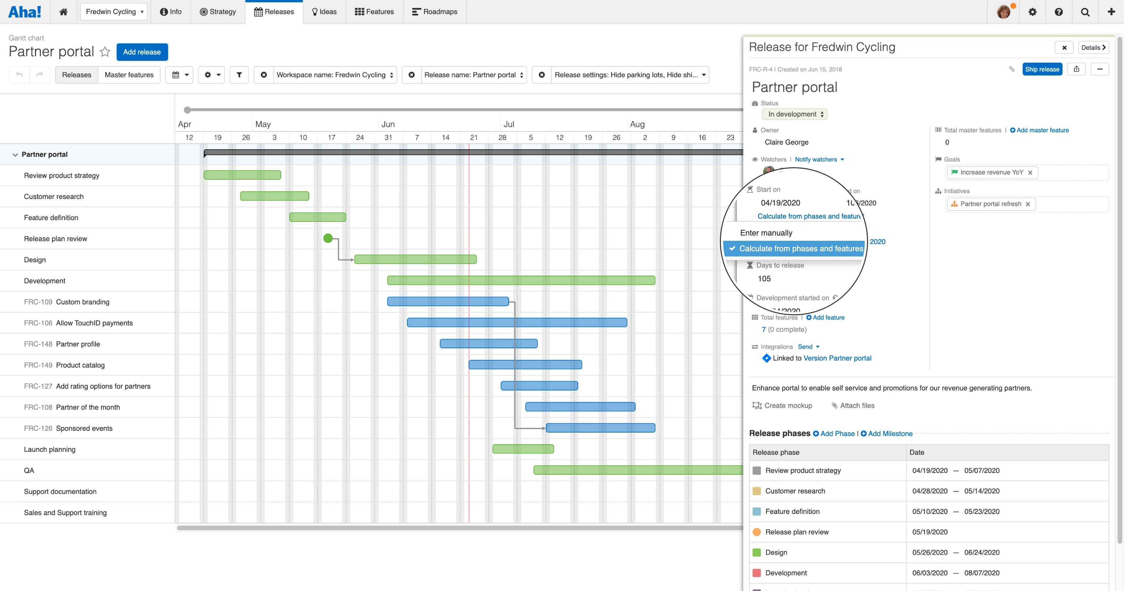1124x591 pixels.
Task: Open global settings gear icon
Action: tap(1032, 12)
